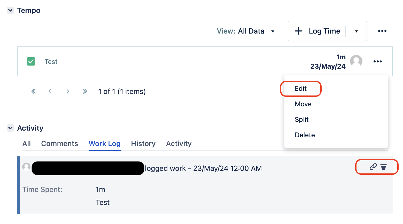Screen dimensions: 403x224
Task: Collapse the Activity section chevron
Action: [10, 128]
